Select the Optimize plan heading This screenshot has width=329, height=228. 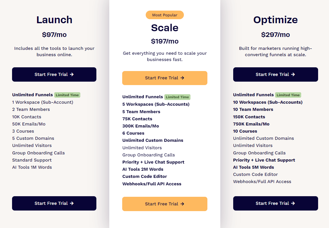point(275,20)
